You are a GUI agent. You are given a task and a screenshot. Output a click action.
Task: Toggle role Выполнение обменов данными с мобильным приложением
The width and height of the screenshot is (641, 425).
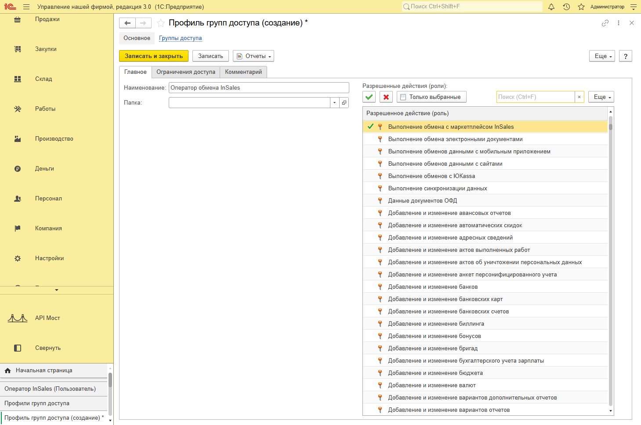pyautogui.click(x=485, y=152)
